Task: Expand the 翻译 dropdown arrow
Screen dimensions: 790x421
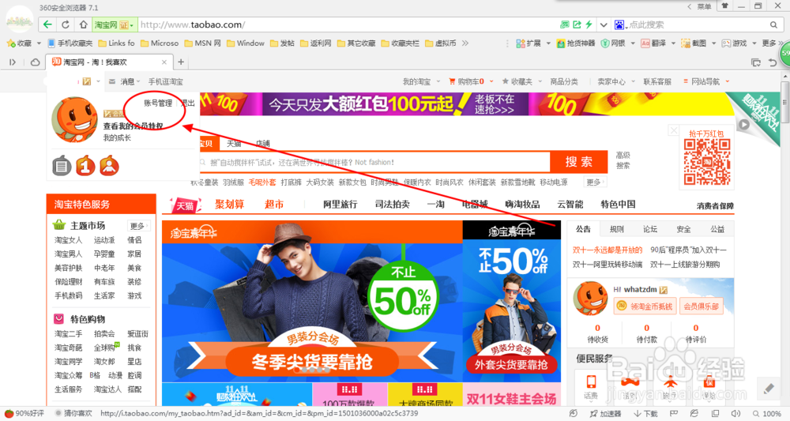Action: (673, 43)
